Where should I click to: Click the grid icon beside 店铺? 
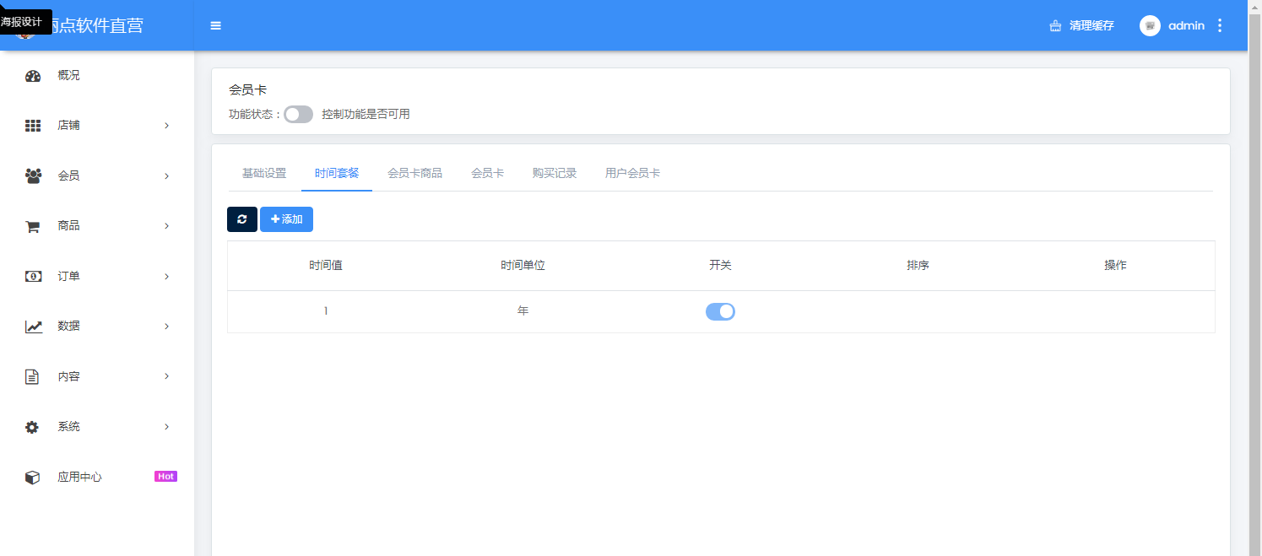click(33, 126)
